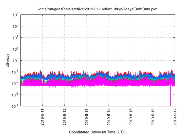Click the 10^1 y-axis tick label
The width and height of the screenshot is (193, 135).
pos(16,49)
